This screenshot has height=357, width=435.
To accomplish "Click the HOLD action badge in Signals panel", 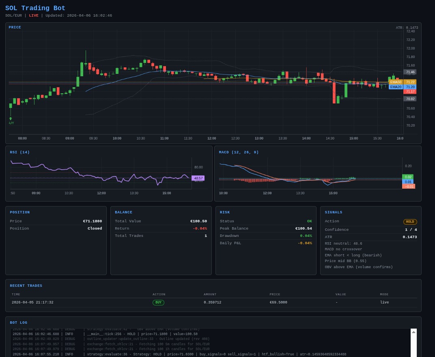I will 410,222.
